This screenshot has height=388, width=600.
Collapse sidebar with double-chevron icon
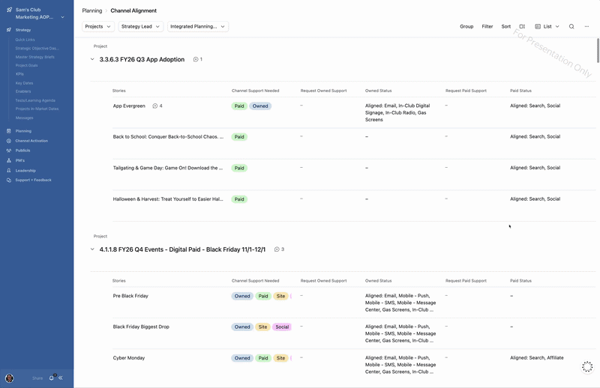(61, 378)
